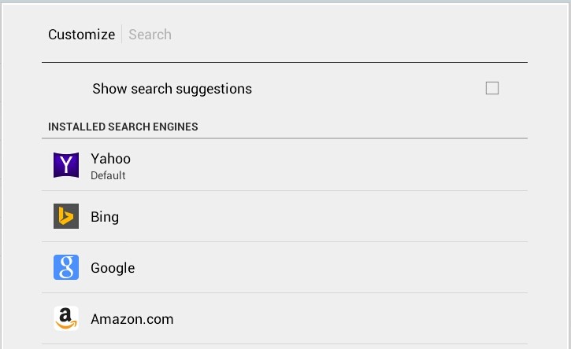Click the blue Google logo icon
The image size is (571, 349).
point(66,267)
